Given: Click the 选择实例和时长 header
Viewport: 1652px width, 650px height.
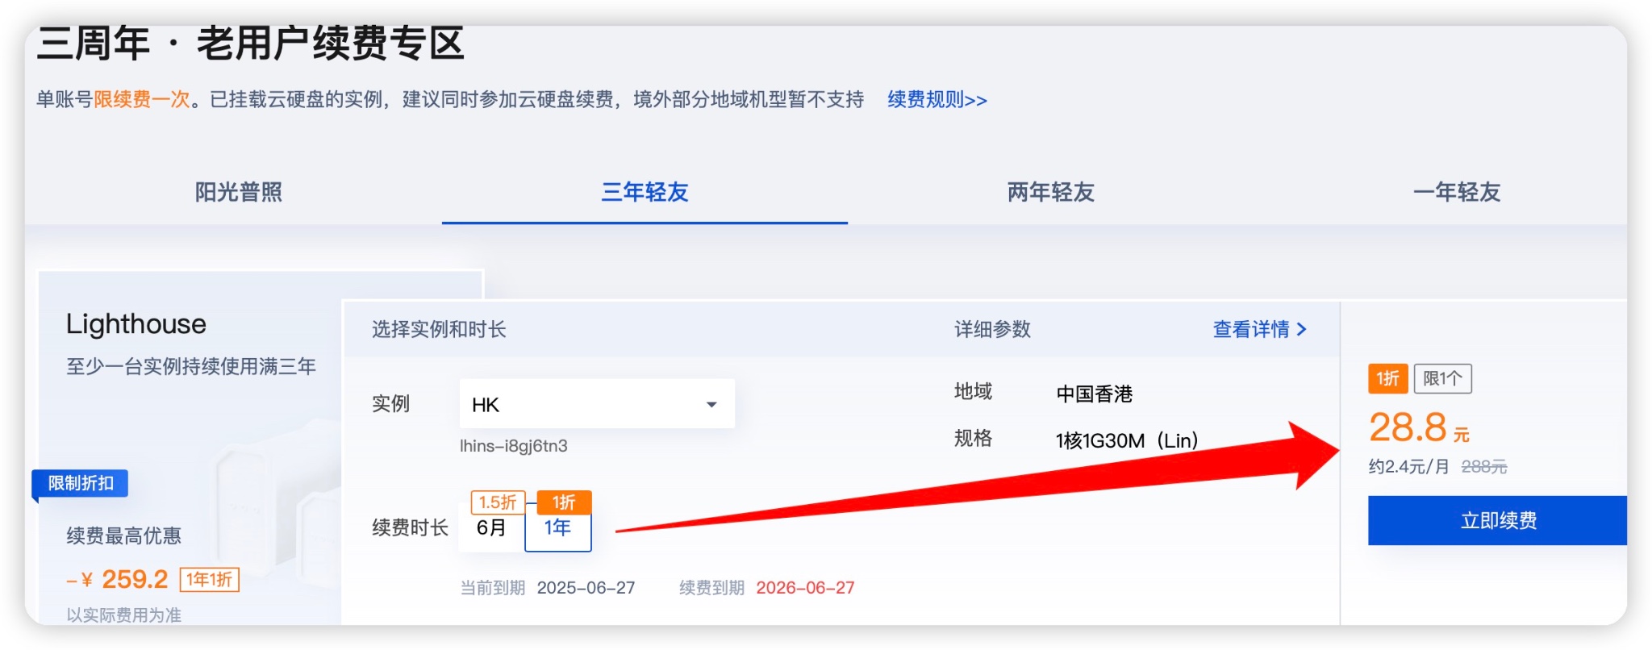Looking at the screenshot, I should [x=439, y=329].
